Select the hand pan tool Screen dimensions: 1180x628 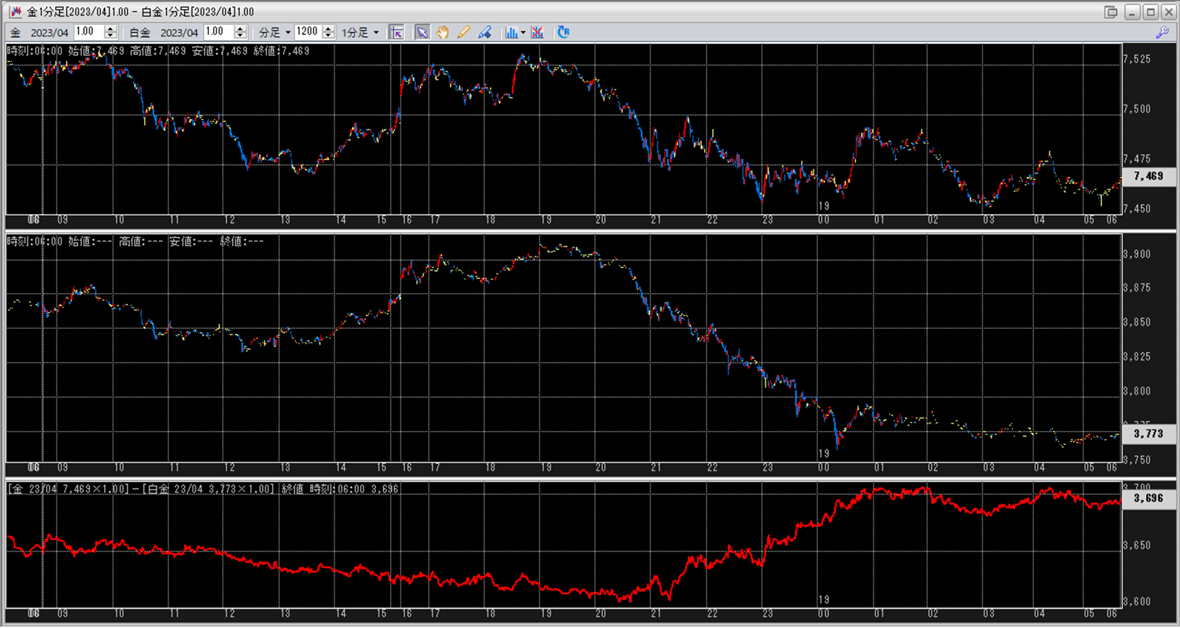(x=443, y=33)
